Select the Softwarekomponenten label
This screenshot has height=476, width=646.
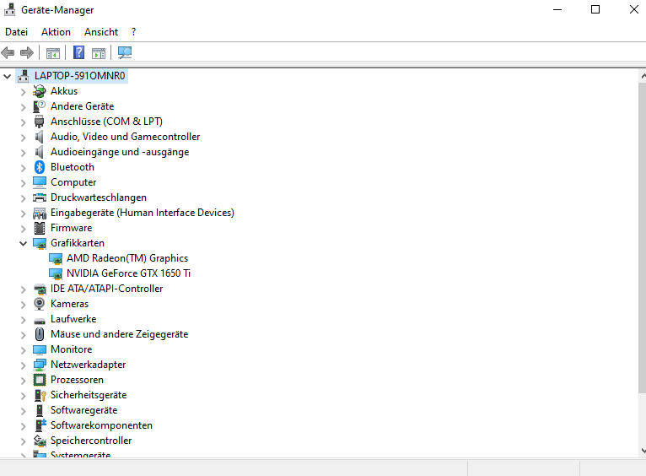coord(101,425)
